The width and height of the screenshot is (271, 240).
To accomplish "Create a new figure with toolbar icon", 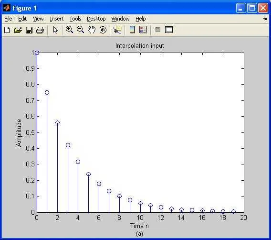I will pos(7,30).
